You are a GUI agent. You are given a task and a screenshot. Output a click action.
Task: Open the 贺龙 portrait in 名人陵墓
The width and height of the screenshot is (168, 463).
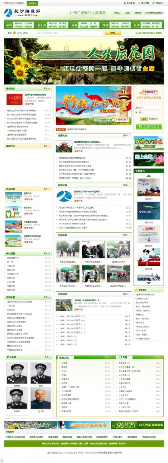[41, 373]
